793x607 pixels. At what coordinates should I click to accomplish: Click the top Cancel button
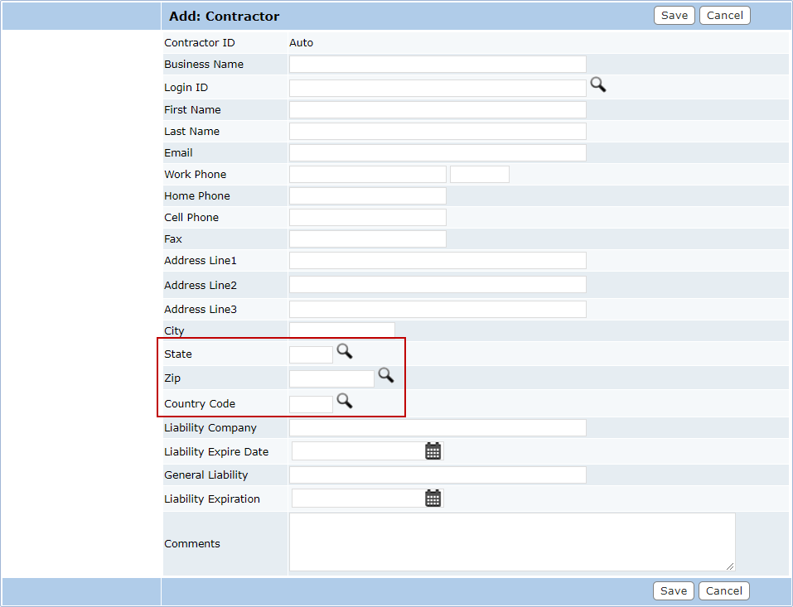tap(724, 16)
